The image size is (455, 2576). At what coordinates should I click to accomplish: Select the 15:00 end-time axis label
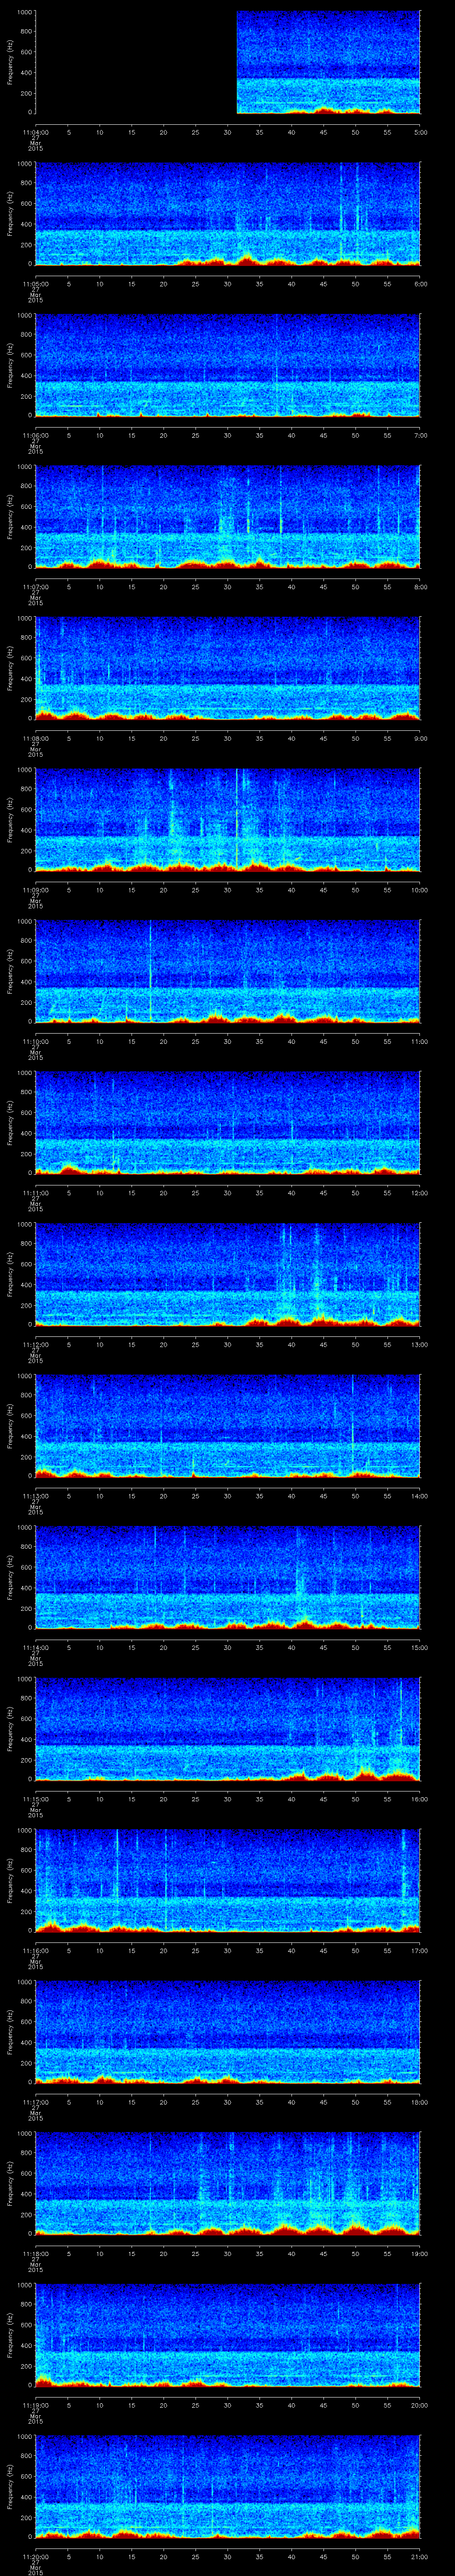pyautogui.click(x=420, y=1647)
